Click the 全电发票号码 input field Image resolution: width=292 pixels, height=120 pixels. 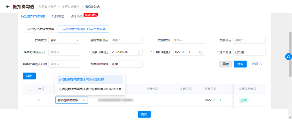pyautogui.click(x=126, y=40)
